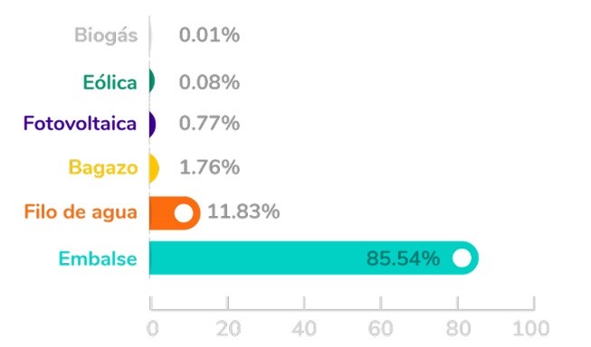Click the 100 tick on the axis
Viewport: 591px width, 347px height.
(530, 329)
